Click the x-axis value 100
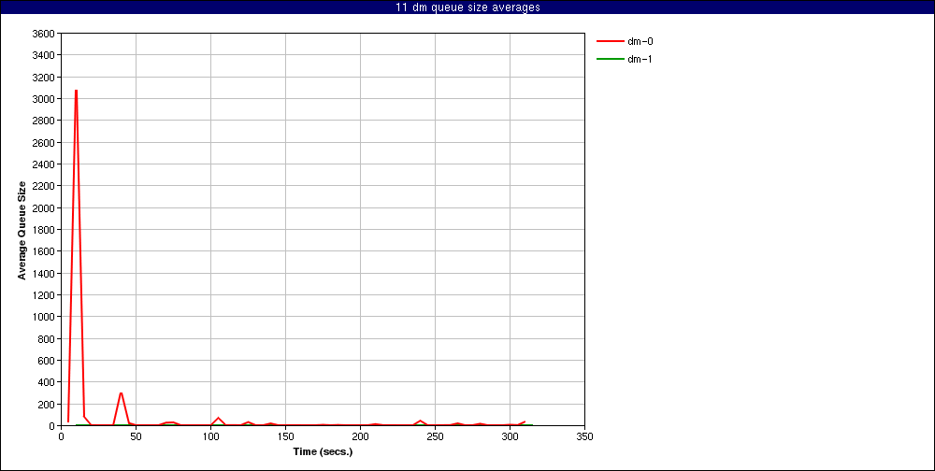 tap(210, 436)
